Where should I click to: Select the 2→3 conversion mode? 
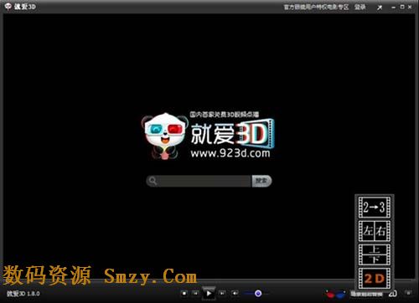[375, 207]
